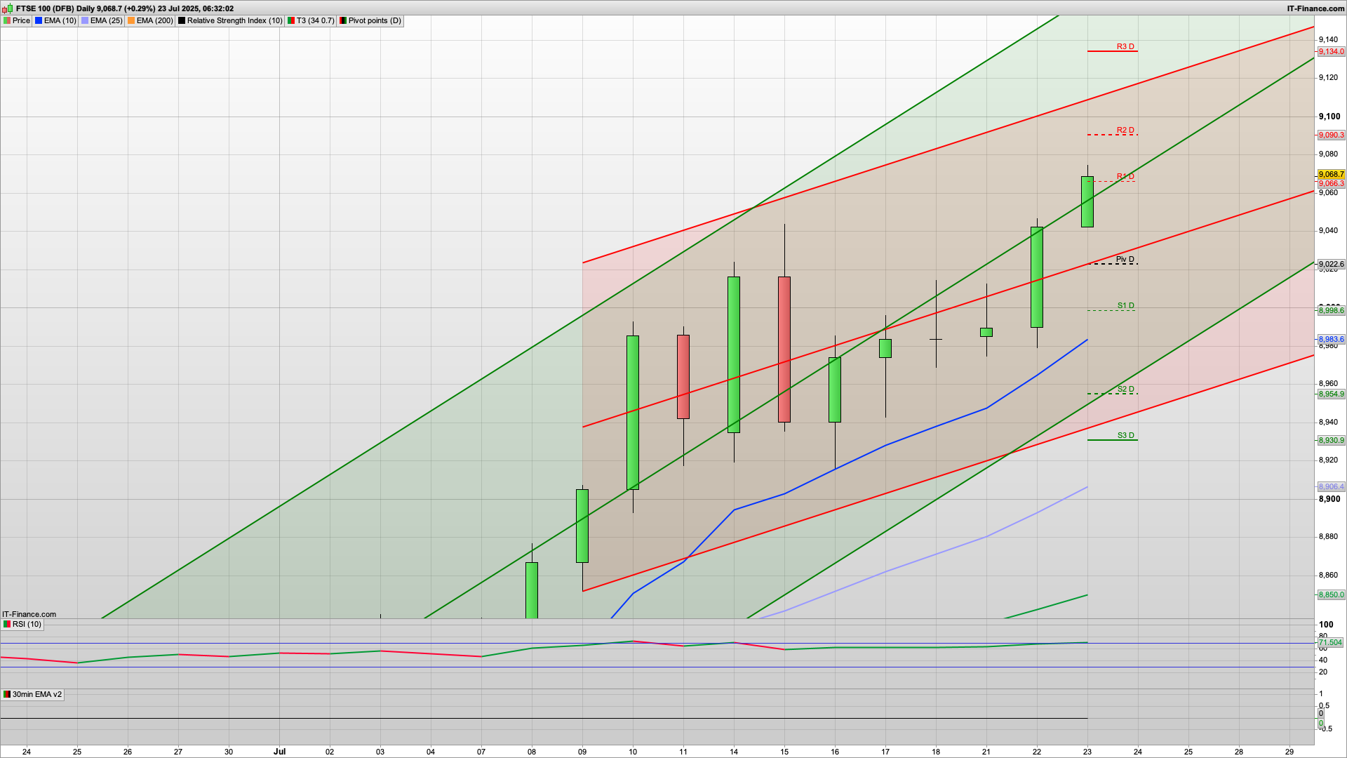The height and width of the screenshot is (758, 1347).
Task: Select the RSI (10) panel label
Action: click(22, 624)
